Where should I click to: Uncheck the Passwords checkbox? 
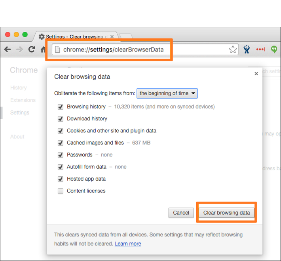(x=60, y=155)
